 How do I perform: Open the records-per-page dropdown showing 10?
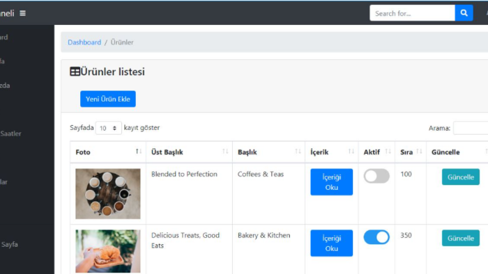[108, 128]
